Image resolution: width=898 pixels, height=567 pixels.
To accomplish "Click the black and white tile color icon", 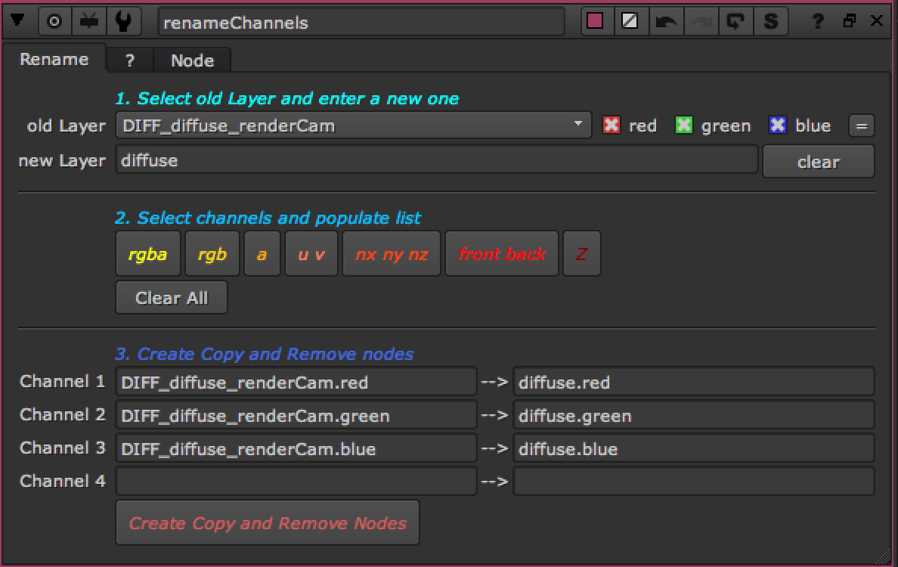I will tap(630, 21).
